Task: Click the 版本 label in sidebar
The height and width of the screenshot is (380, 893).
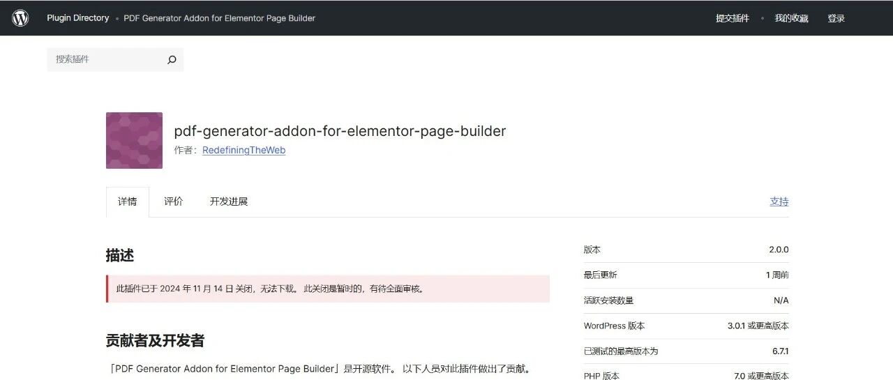Action: (x=592, y=250)
